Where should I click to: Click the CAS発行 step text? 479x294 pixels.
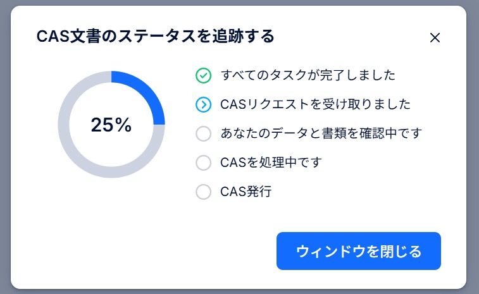tap(246, 192)
